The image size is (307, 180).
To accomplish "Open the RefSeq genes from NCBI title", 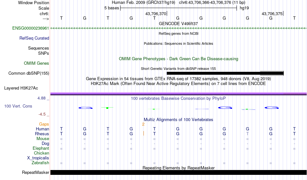I will tap(178, 33).
